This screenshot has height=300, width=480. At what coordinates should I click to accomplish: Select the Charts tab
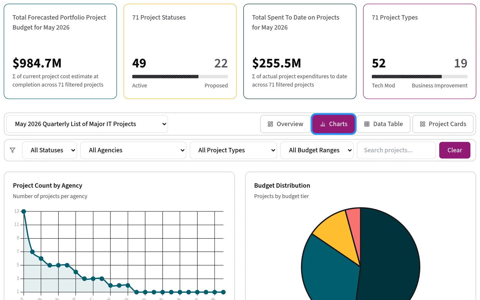334,124
